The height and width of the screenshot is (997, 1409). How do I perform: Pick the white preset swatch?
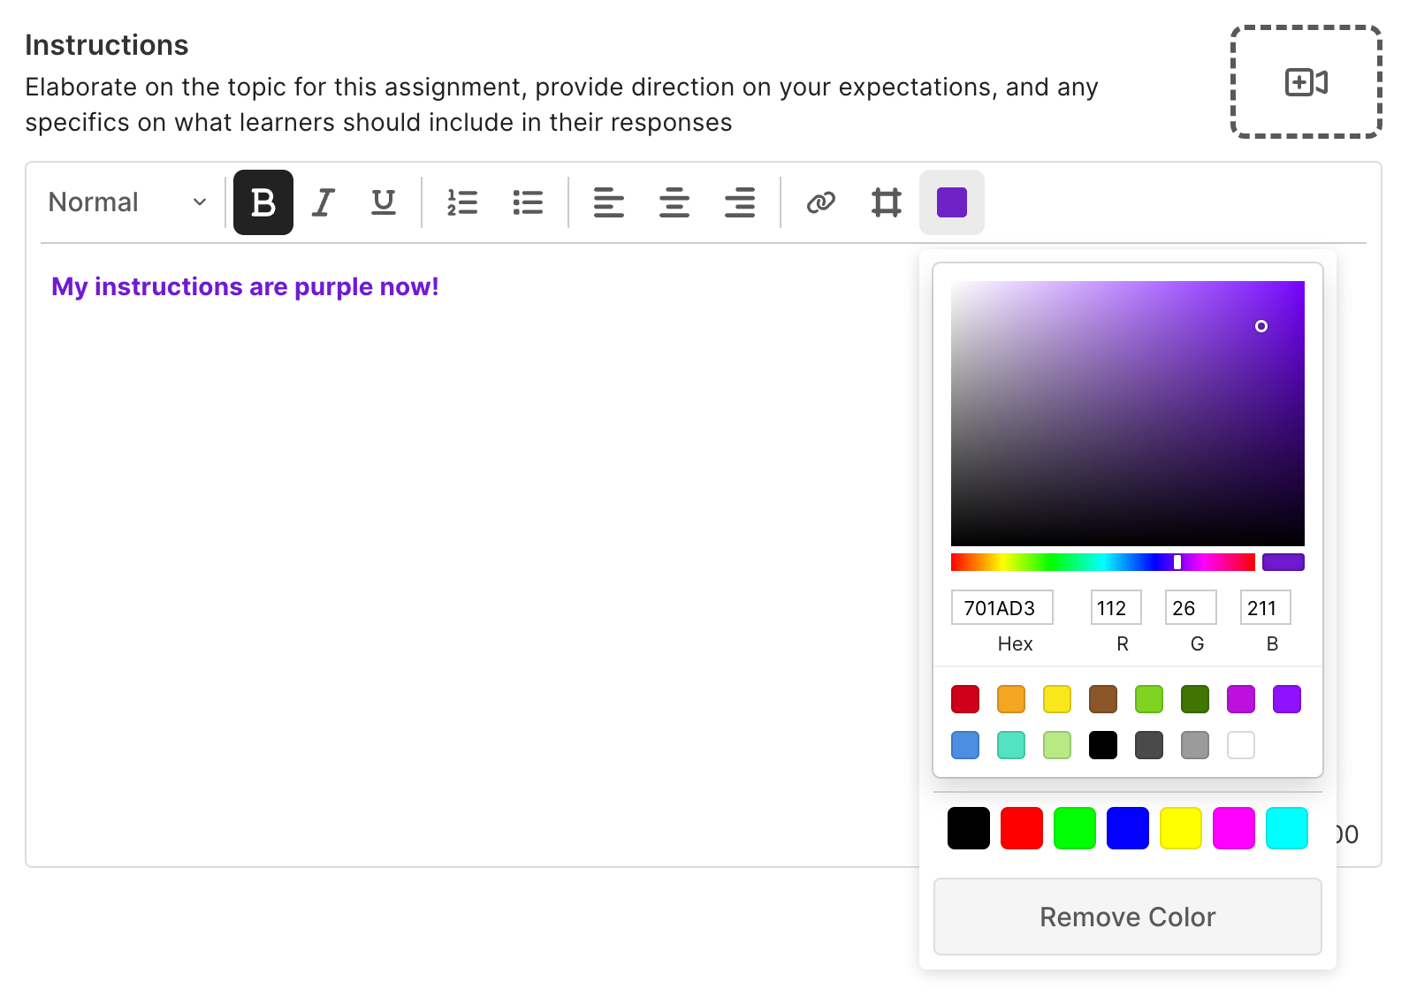click(x=1241, y=745)
